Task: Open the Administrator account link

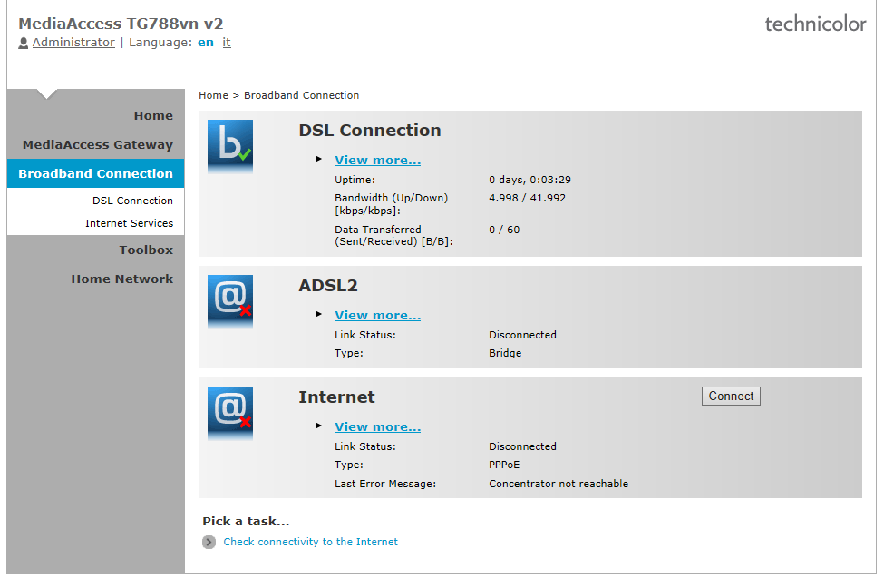Action: point(73,43)
